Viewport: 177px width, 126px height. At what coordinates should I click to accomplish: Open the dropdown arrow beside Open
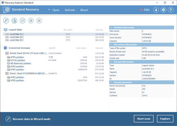[x=49, y=10]
